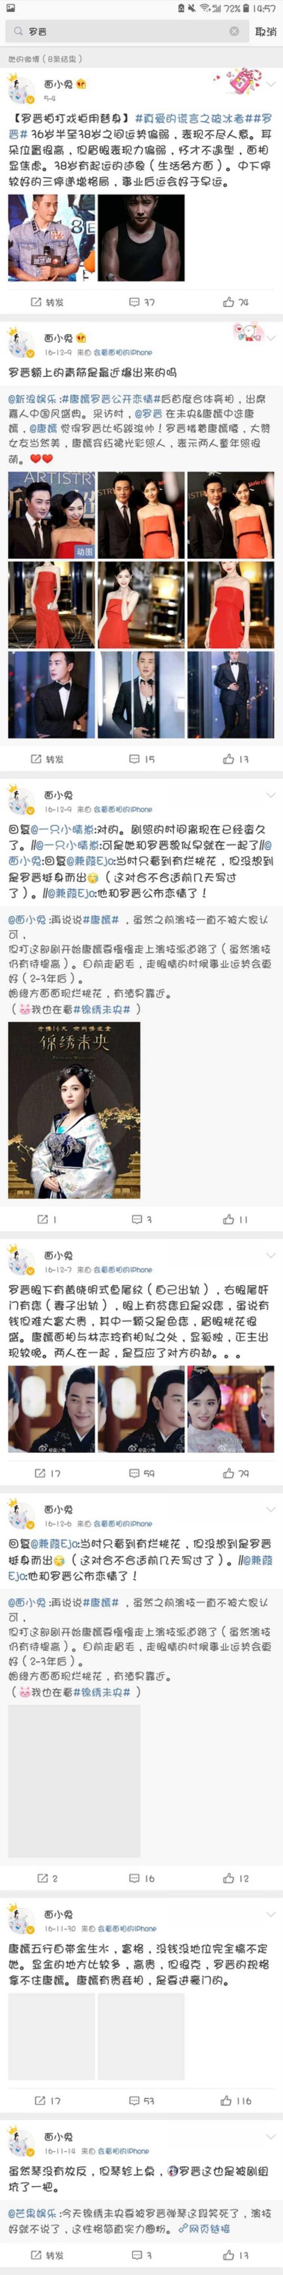Like the post with 74 likes
Screen dimensions: 283x2275
235,302
